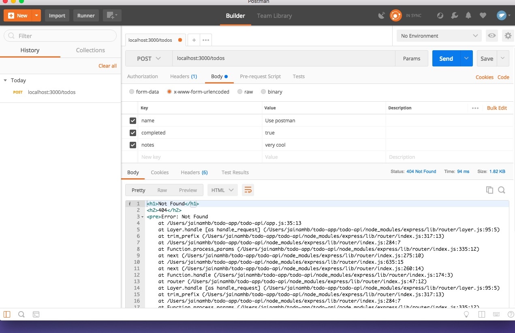Select the raw body radio button
This screenshot has width=515, height=333.
tap(240, 92)
